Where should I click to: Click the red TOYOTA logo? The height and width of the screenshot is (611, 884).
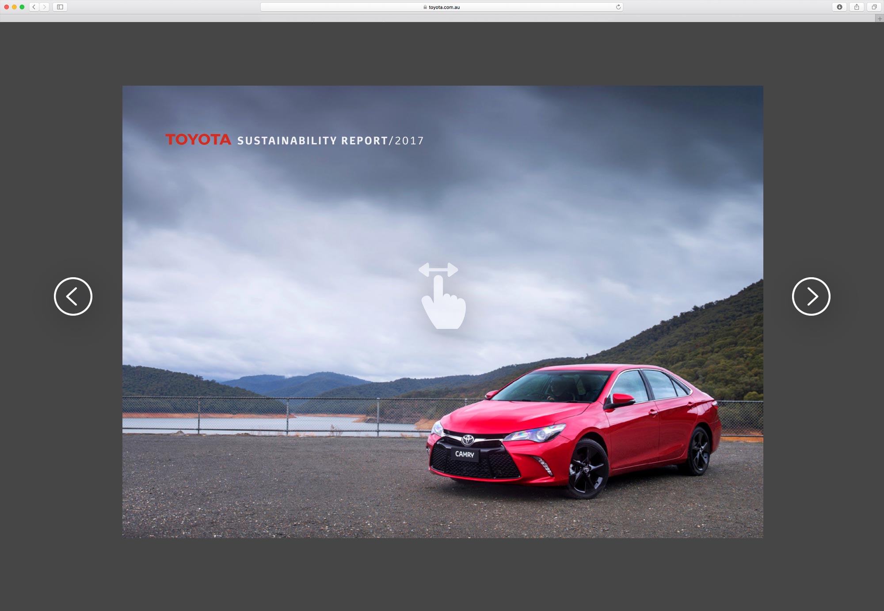pos(198,140)
